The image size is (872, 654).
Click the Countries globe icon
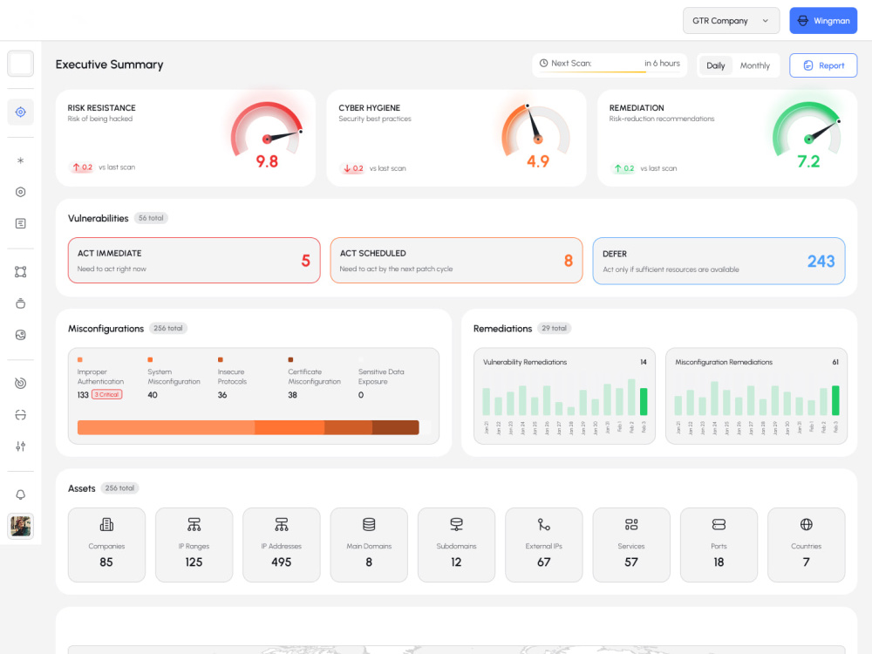(807, 524)
